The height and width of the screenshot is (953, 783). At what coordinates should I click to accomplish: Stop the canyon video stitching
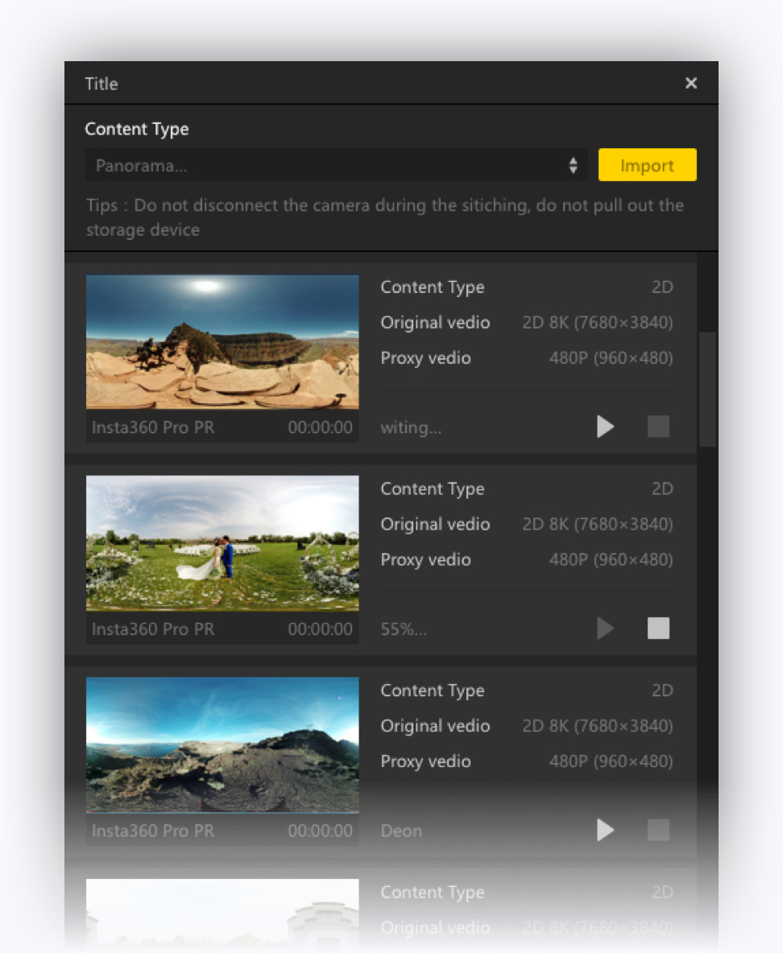tap(658, 427)
